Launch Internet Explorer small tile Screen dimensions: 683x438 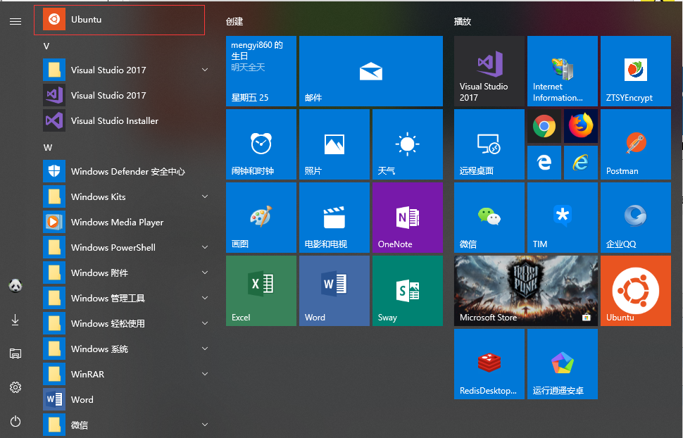click(581, 163)
